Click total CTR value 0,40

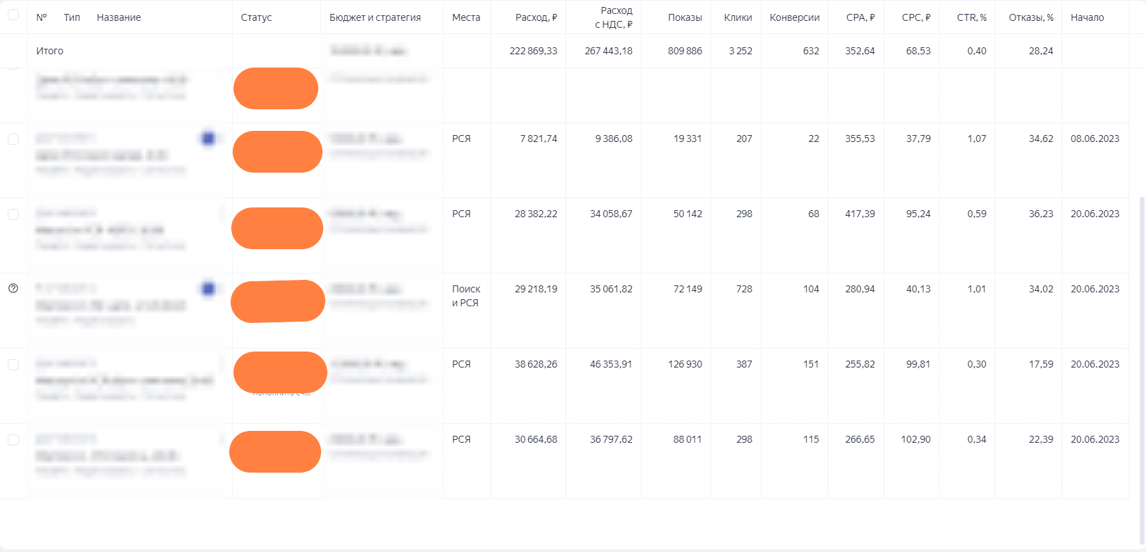pyautogui.click(x=977, y=51)
